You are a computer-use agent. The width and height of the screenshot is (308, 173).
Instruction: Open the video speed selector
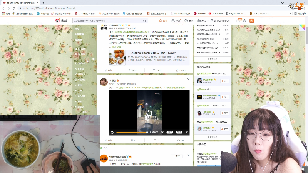click(170, 132)
